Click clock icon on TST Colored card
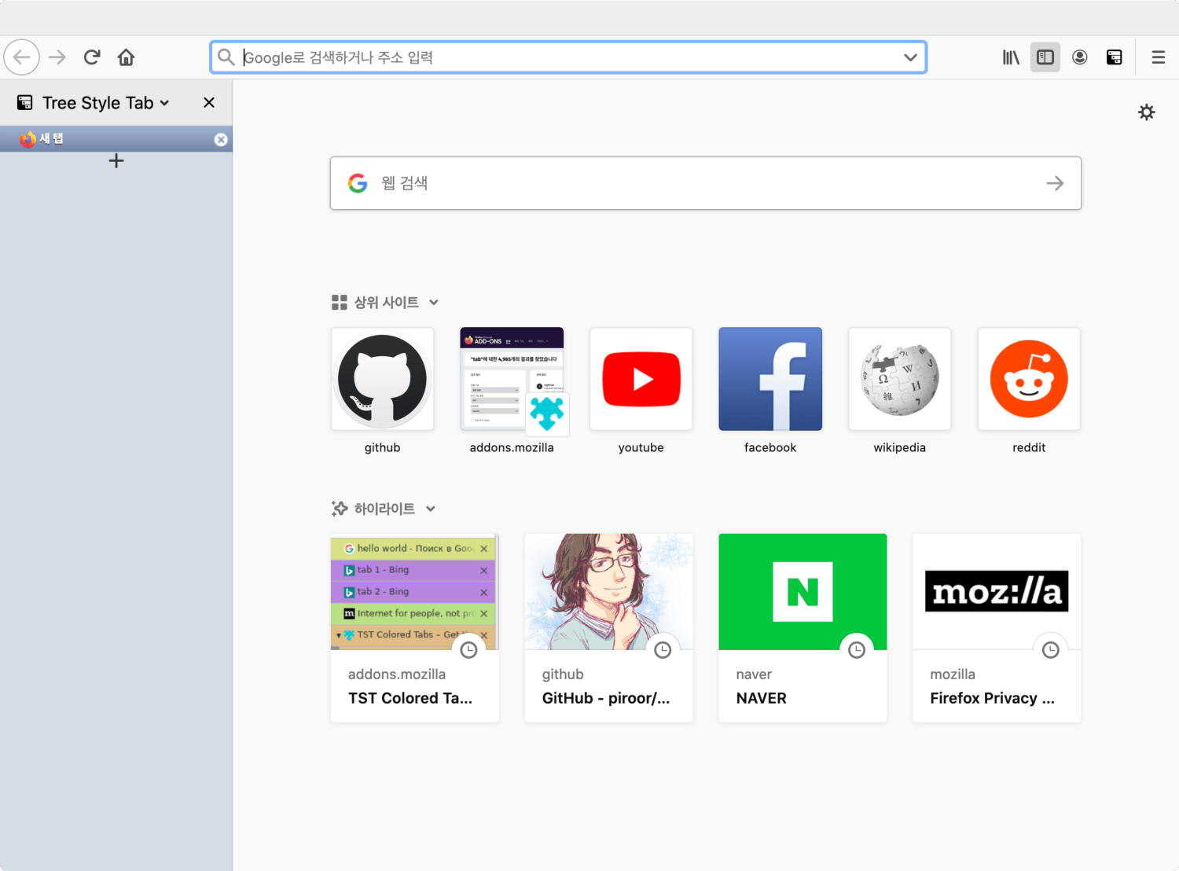Viewport: 1179px width, 871px height. (468, 650)
